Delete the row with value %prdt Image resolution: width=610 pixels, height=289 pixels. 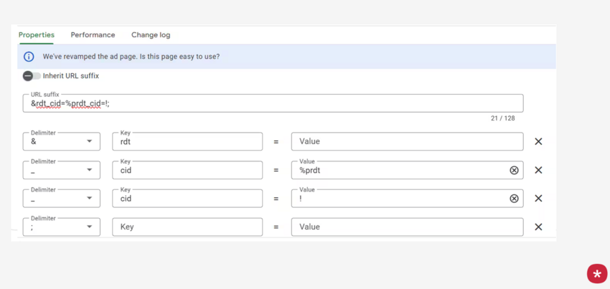tap(538, 170)
